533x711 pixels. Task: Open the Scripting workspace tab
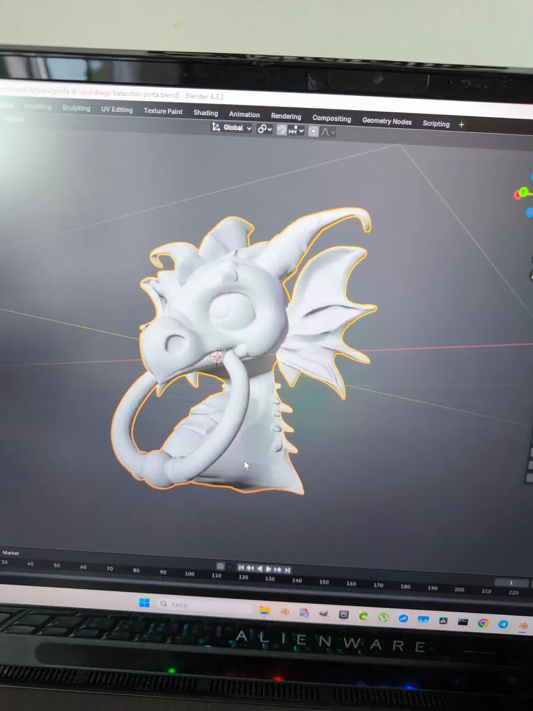point(436,123)
